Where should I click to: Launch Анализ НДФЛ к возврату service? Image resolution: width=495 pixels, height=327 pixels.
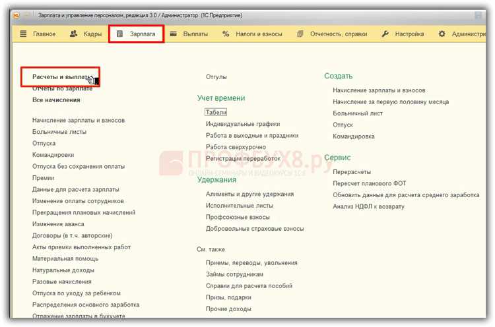(x=368, y=206)
